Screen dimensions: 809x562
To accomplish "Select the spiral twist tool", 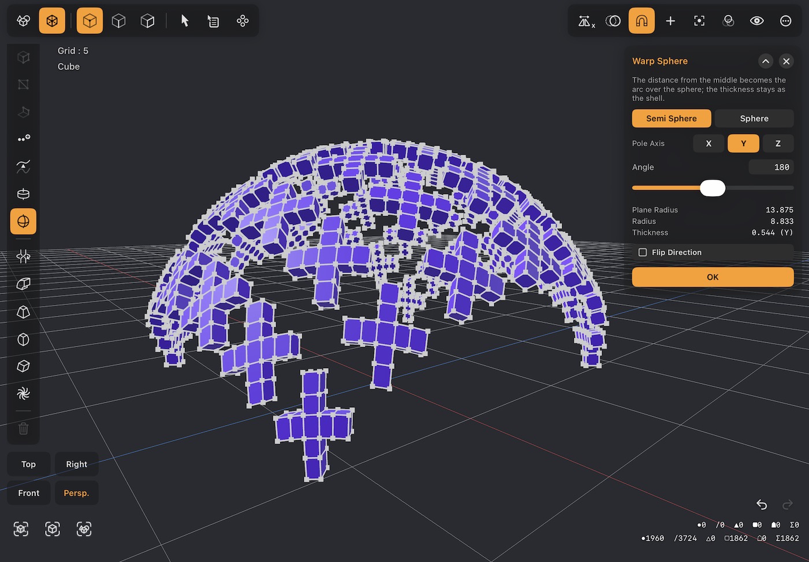I will pyautogui.click(x=23, y=393).
